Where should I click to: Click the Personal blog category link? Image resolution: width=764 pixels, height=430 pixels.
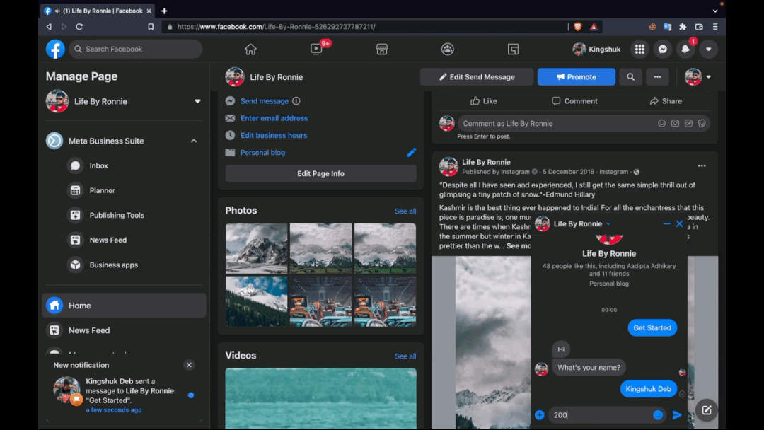[x=262, y=153]
